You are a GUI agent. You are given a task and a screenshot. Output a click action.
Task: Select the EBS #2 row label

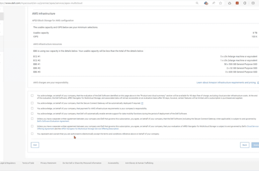tap(37, 68)
